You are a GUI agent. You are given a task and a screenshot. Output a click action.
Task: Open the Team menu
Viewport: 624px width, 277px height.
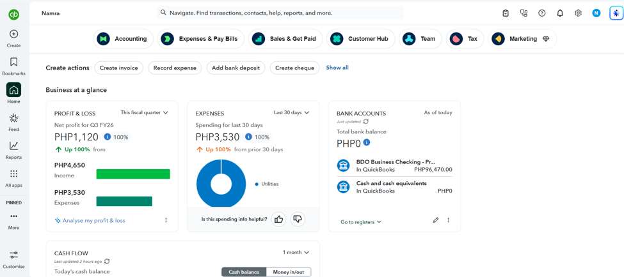420,39
